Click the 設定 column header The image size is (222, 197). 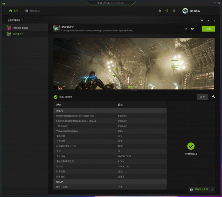(59, 105)
